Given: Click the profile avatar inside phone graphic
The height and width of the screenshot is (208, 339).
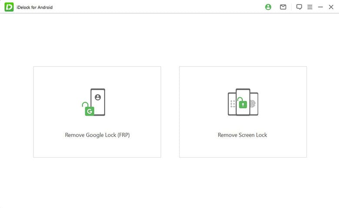Looking at the screenshot, I should coord(98,97).
